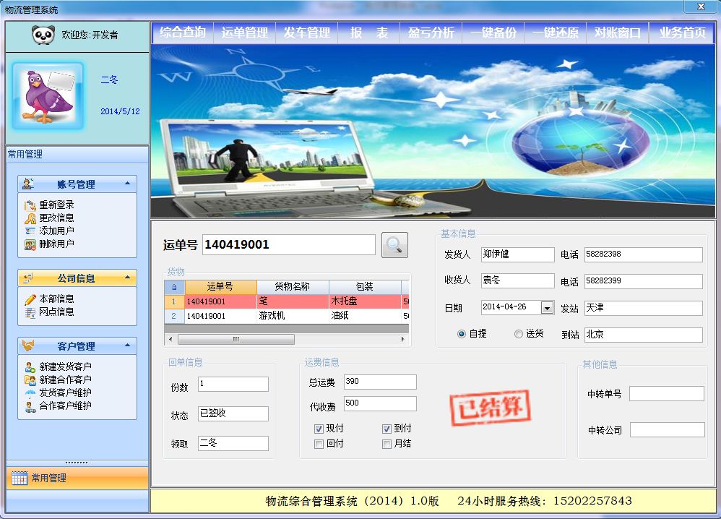The image size is (721, 519).
Task: Open 本部信息 via its pencil icon
Action: click(x=30, y=299)
